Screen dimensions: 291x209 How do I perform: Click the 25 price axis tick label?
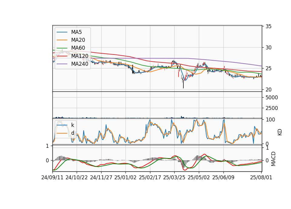pos(269,69)
